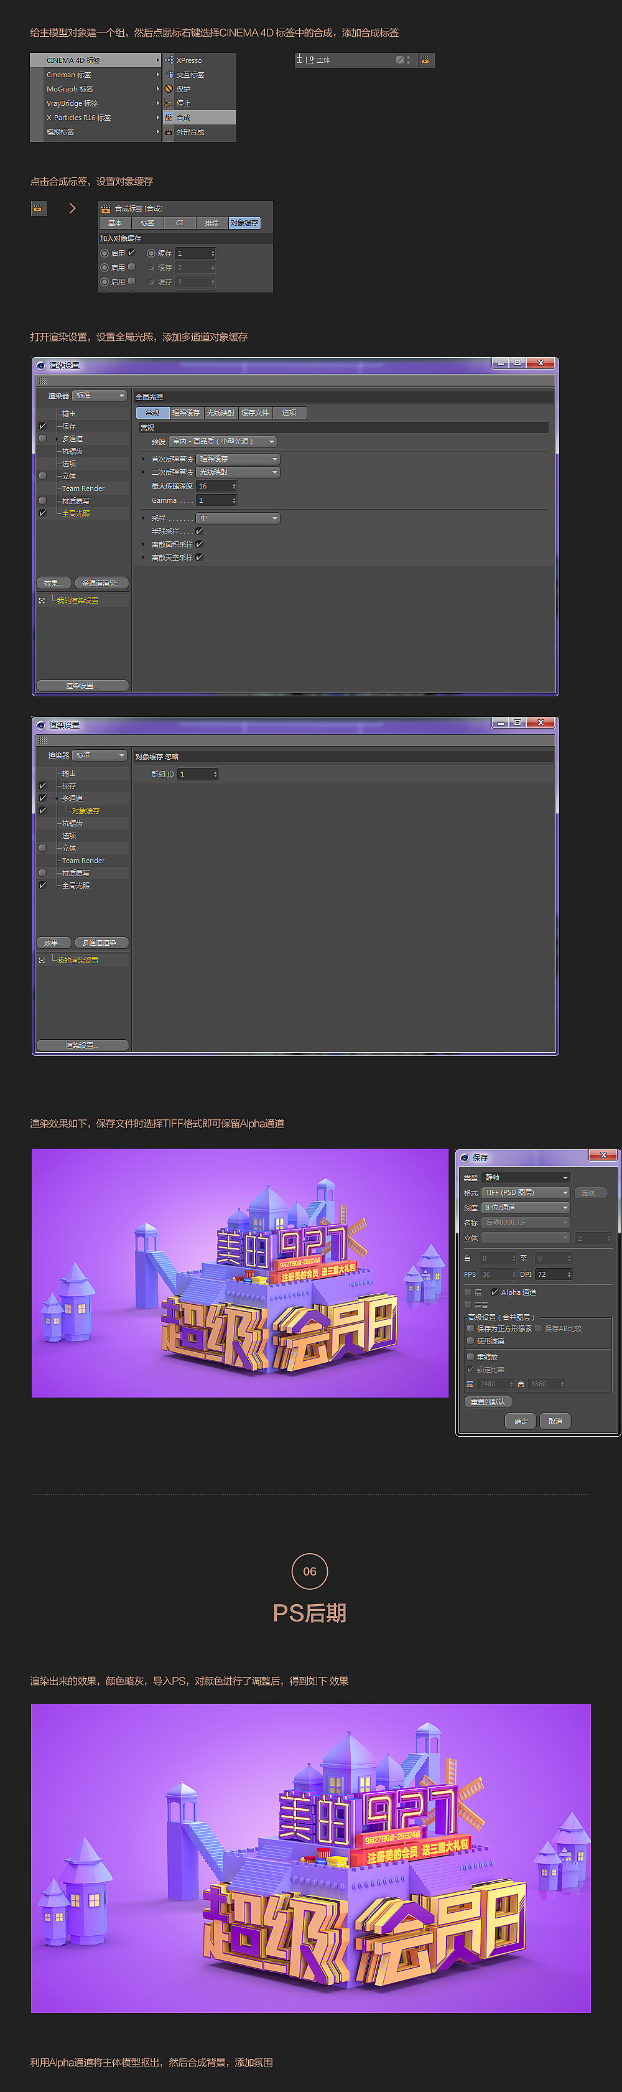This screenshot has width=622, height=2092.
Task: Click the 保护 (protection) tag icon
Action: tap(169, 88)
